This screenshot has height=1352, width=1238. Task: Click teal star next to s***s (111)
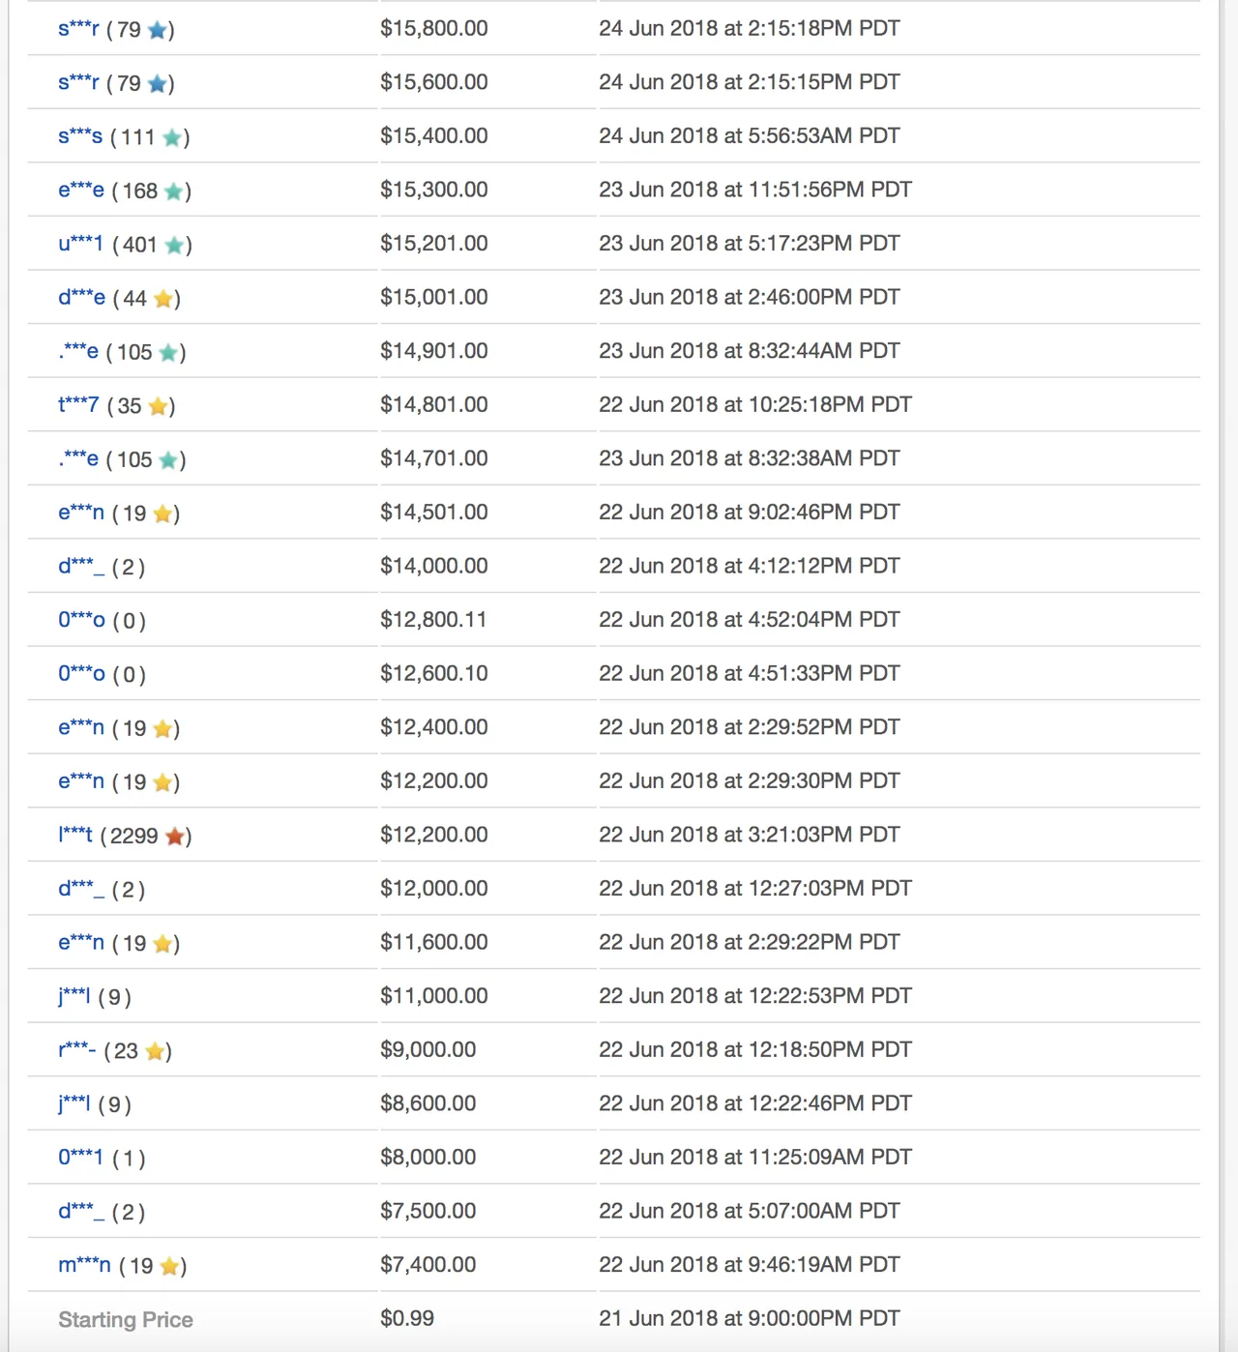tap(172, 137)
